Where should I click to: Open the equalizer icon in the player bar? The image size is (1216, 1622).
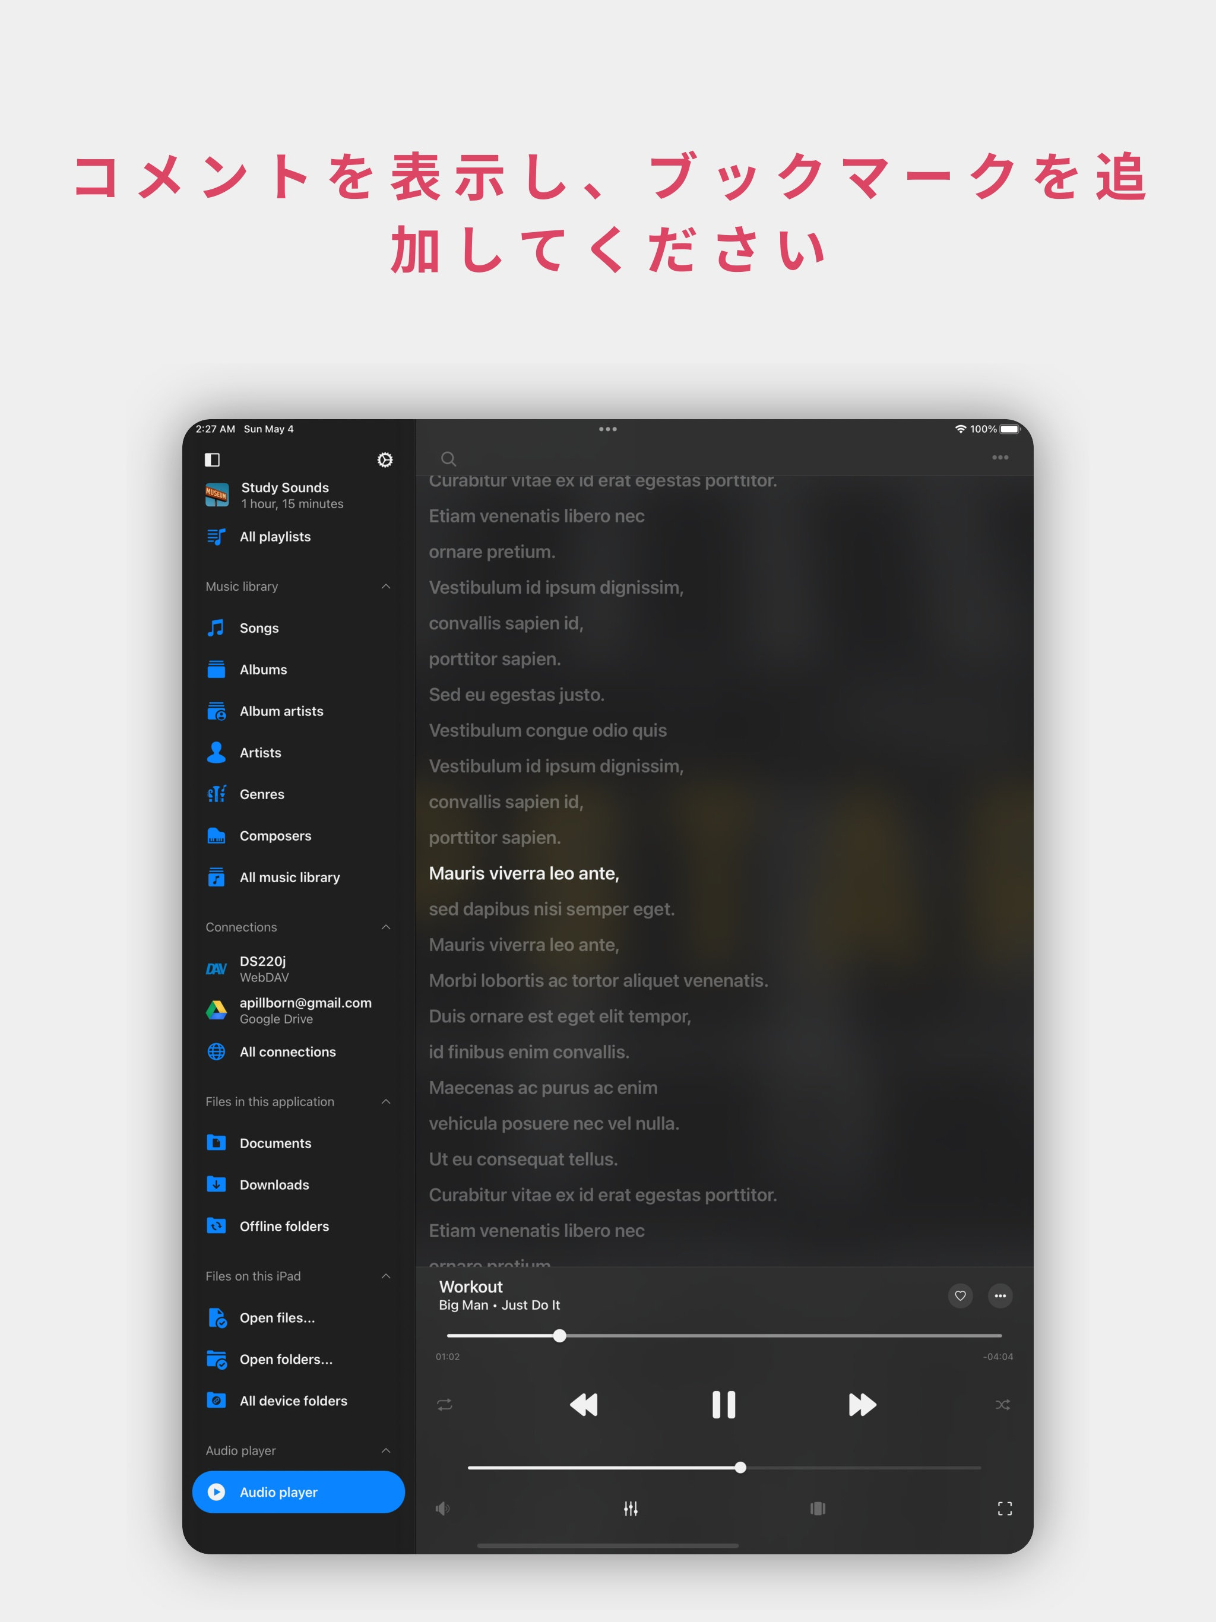(x=630, y=1509)
